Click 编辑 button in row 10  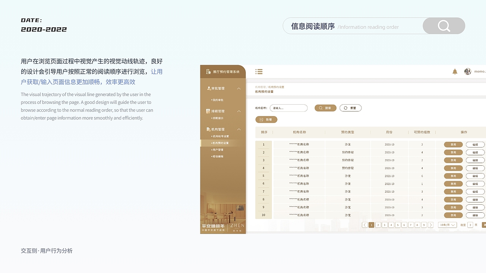475,215
